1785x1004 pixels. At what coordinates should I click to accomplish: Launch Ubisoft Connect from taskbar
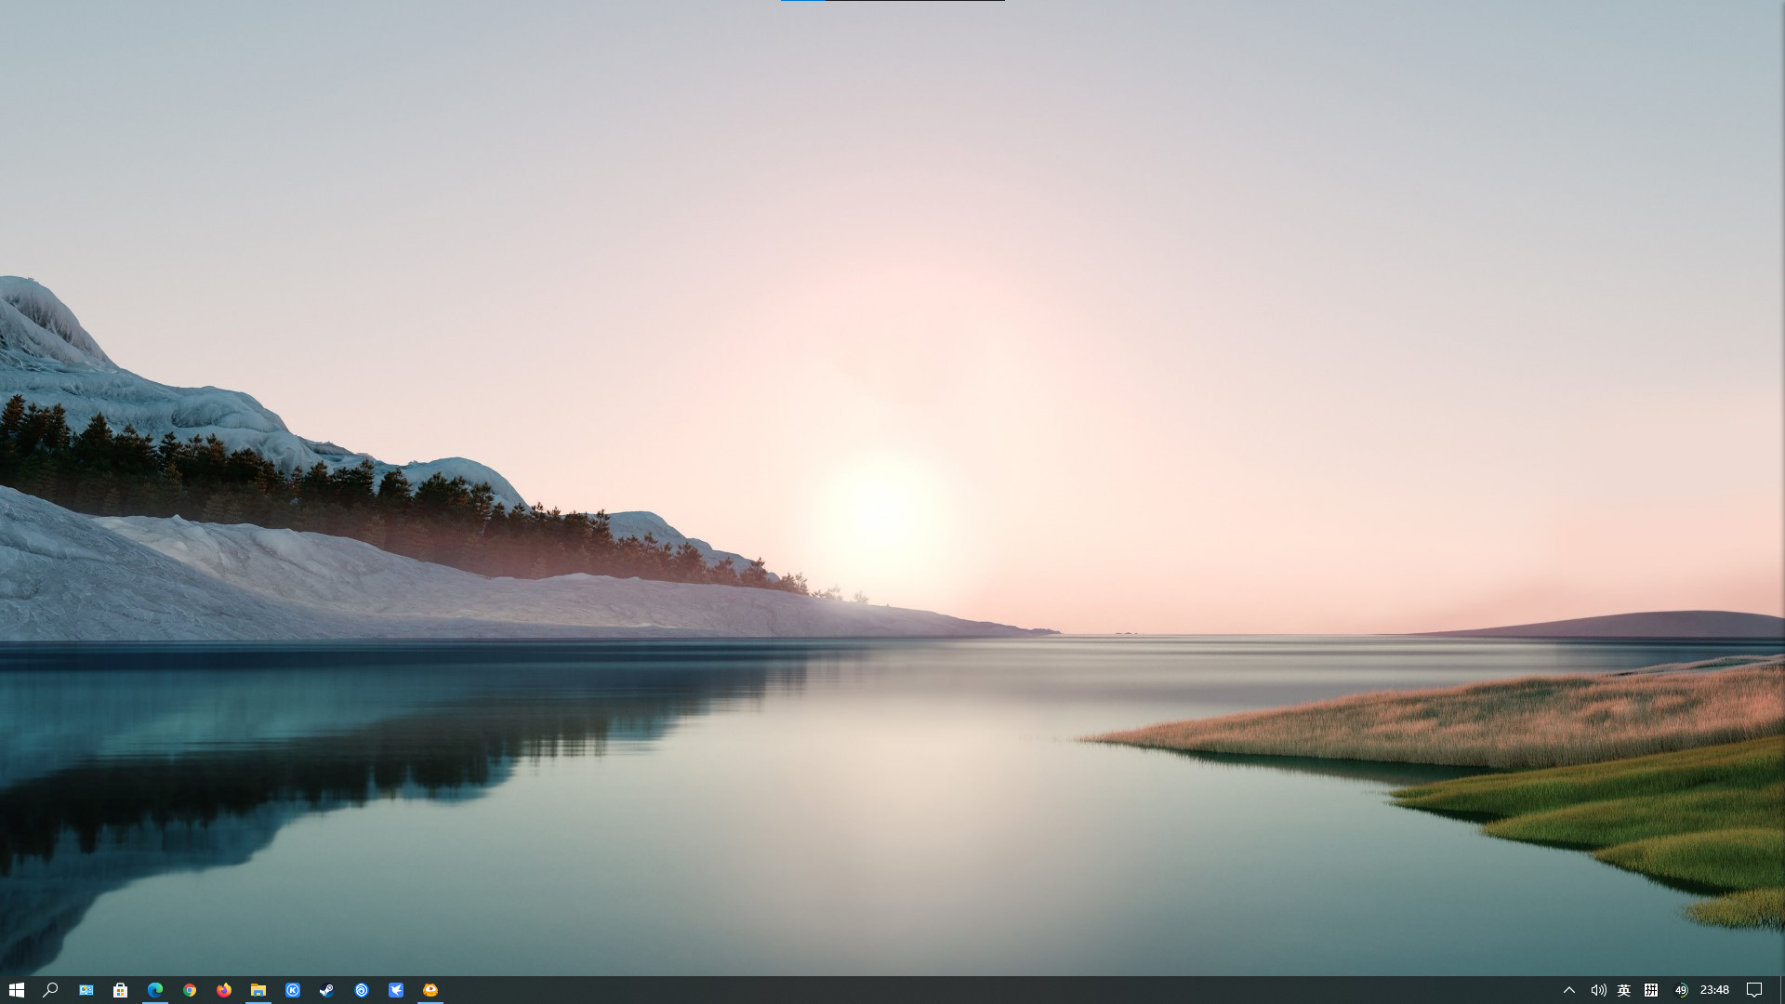[362, 990]
